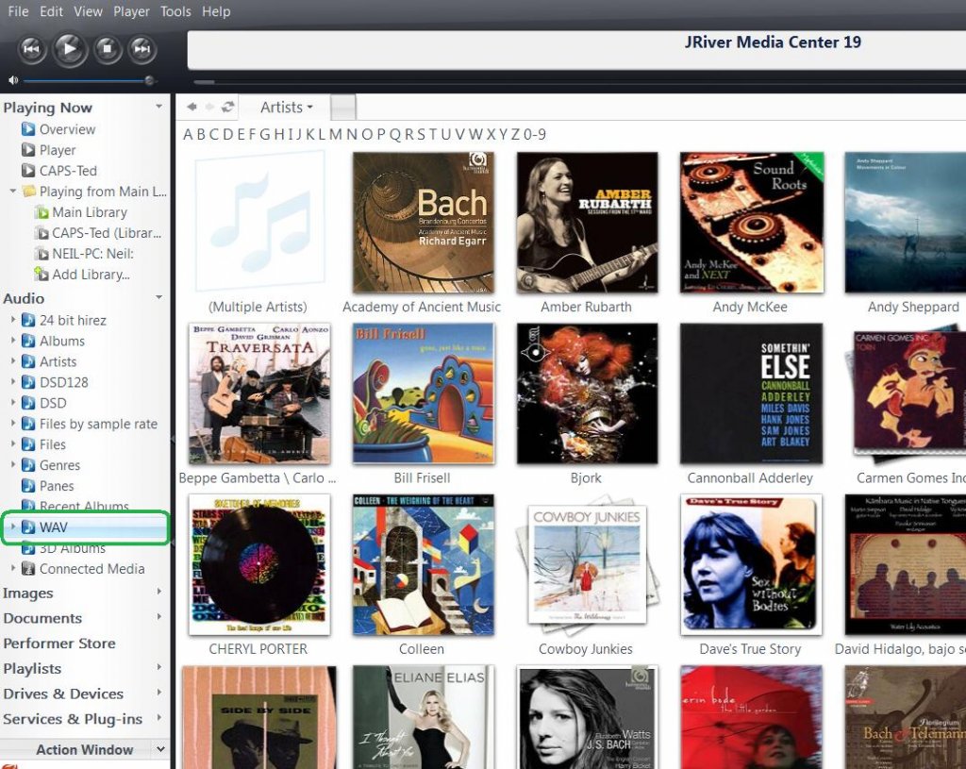The width and height of the screenshot is (966, 769).
Task: Click the forward navigation arrow
Action: pos(209,108)
